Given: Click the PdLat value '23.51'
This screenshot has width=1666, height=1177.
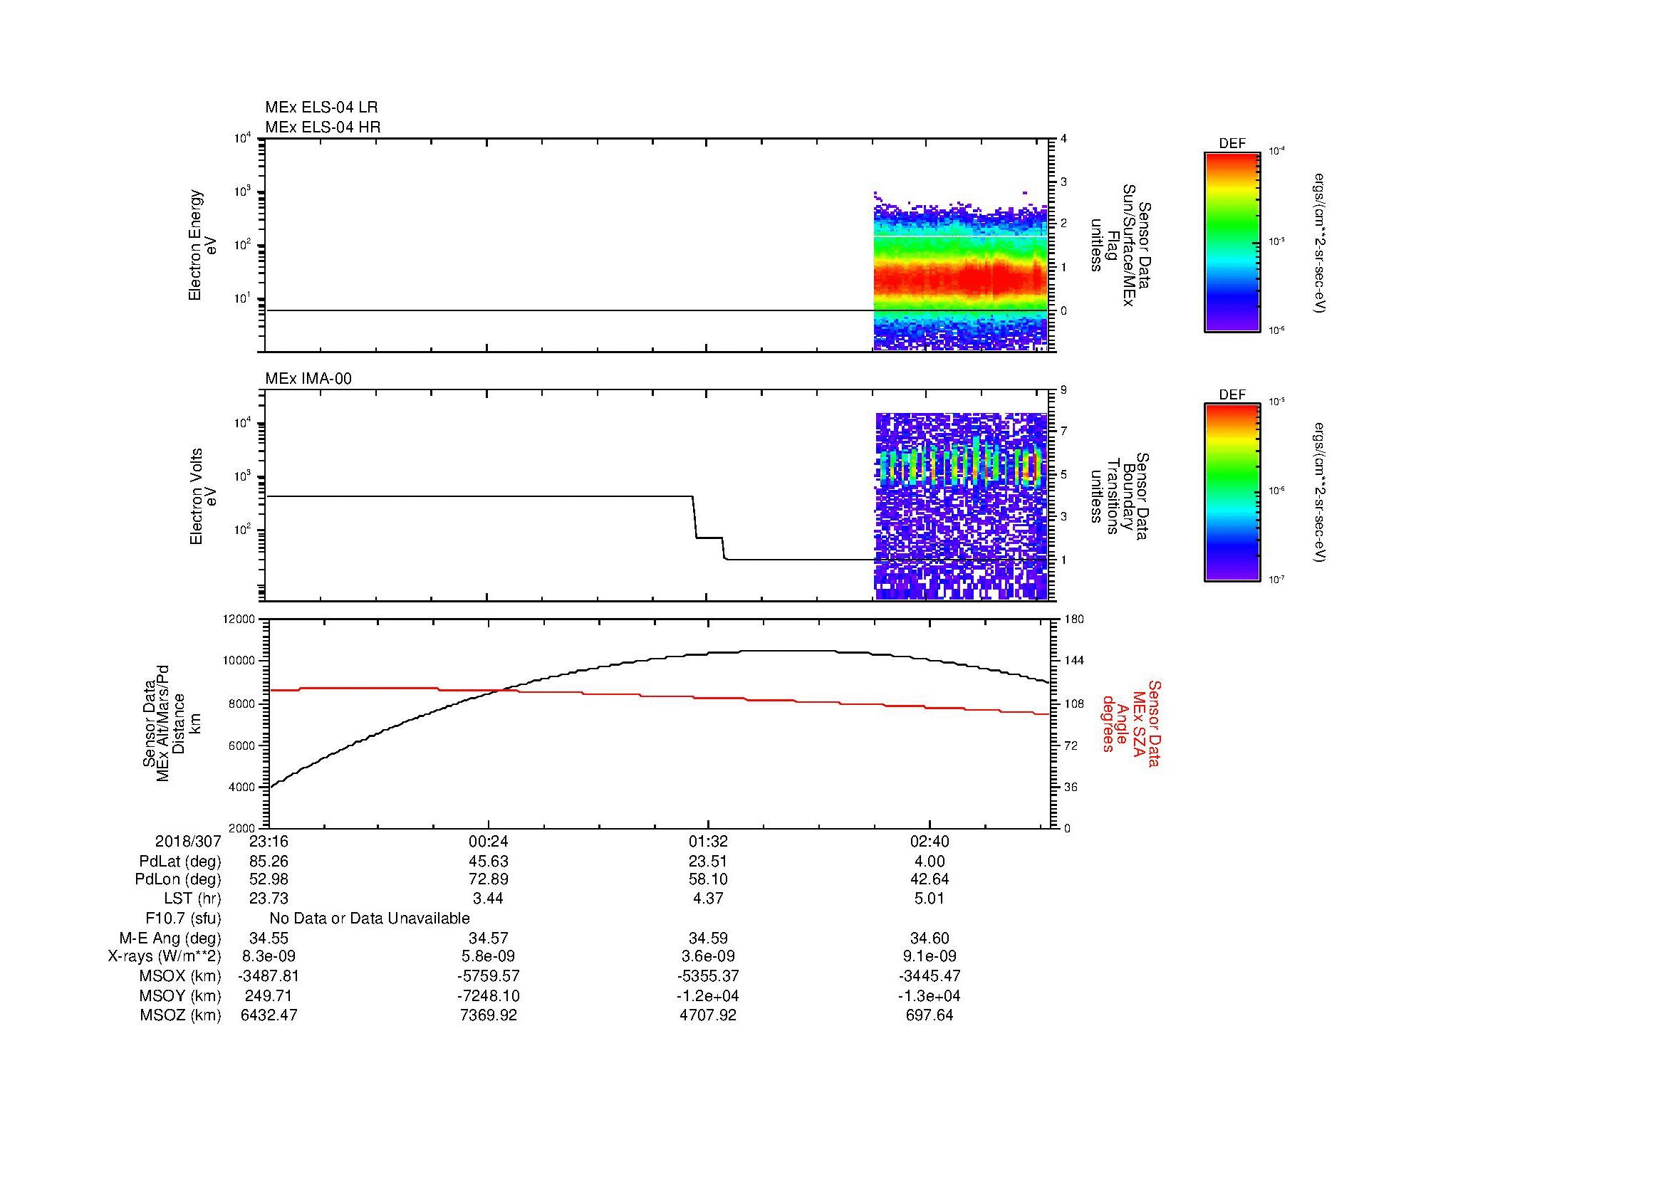Looking at the screenshot, I should (708, 862).
